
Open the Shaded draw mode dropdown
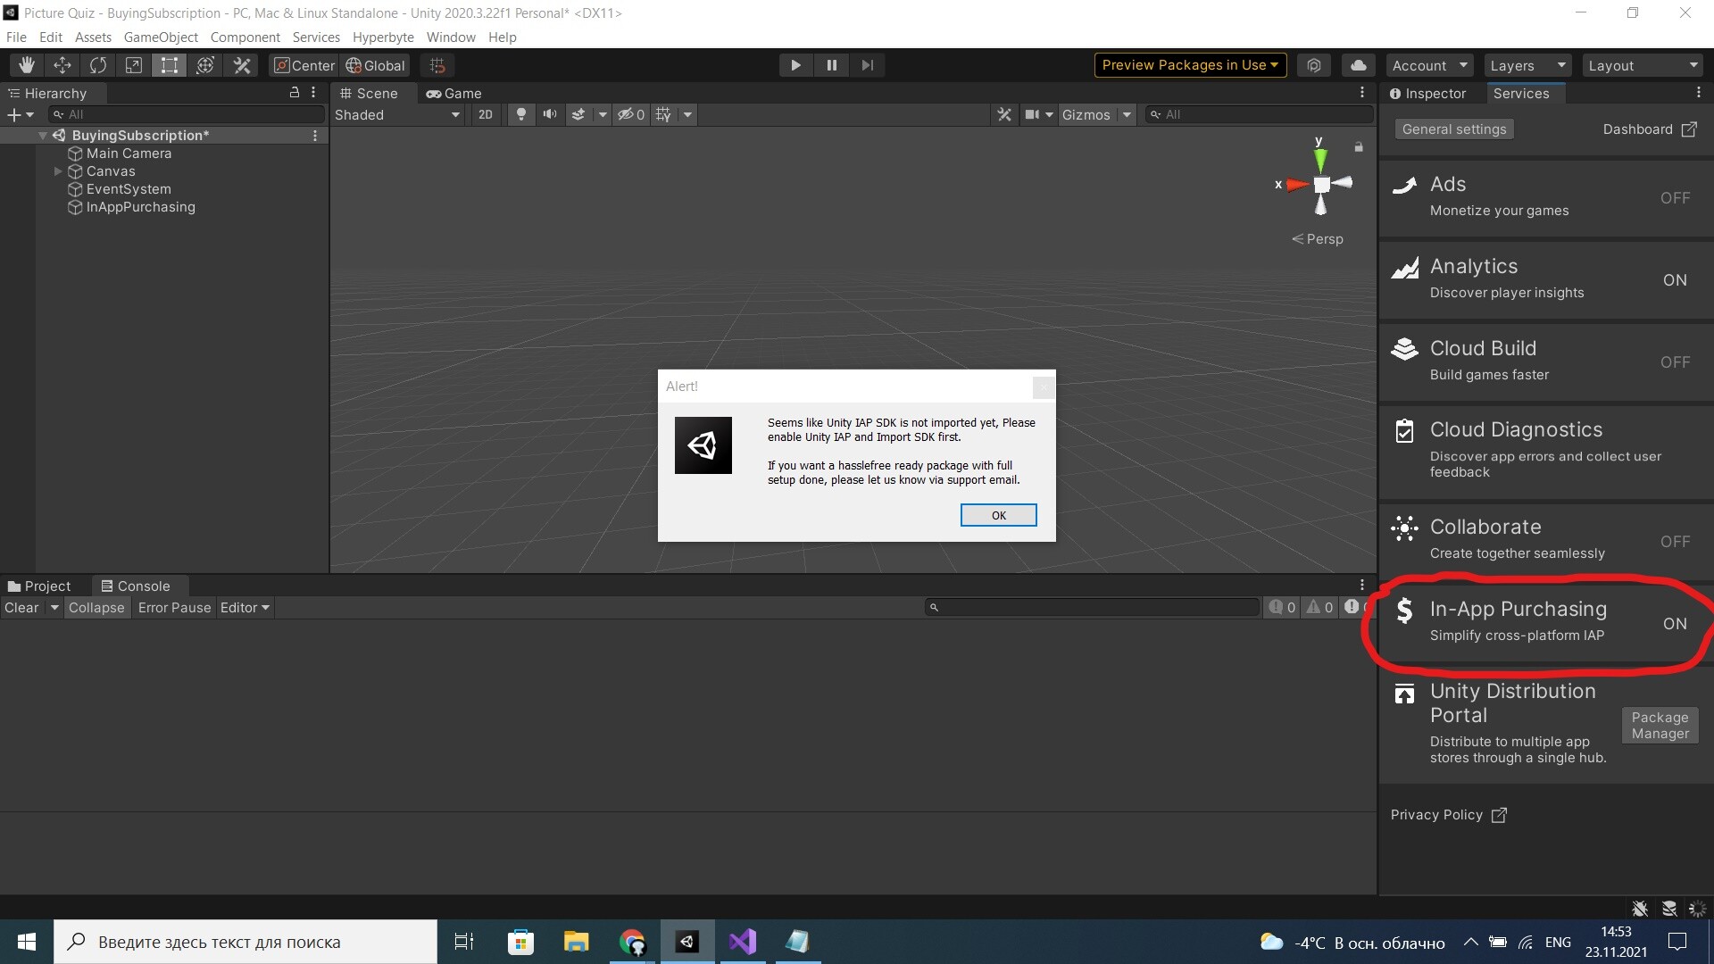click(397, 114)
